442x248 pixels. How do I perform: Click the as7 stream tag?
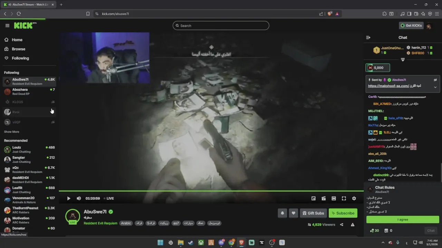(x=176, y=223)
